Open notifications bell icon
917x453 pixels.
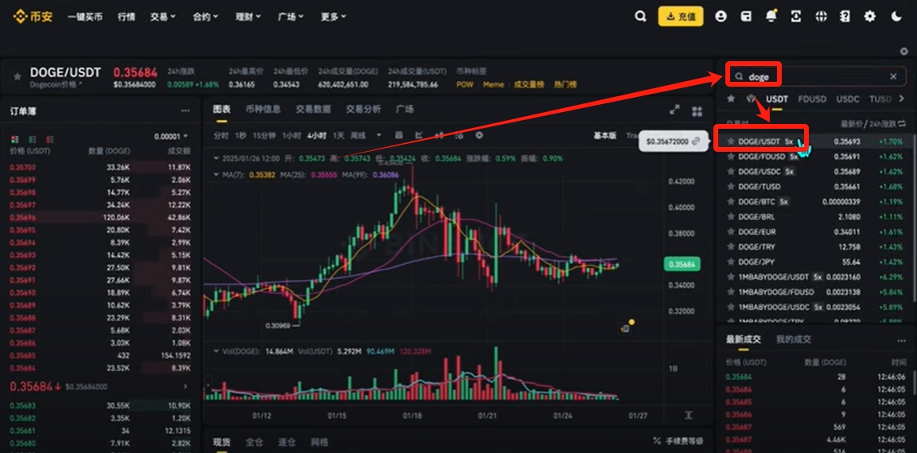tap(771, 16)
